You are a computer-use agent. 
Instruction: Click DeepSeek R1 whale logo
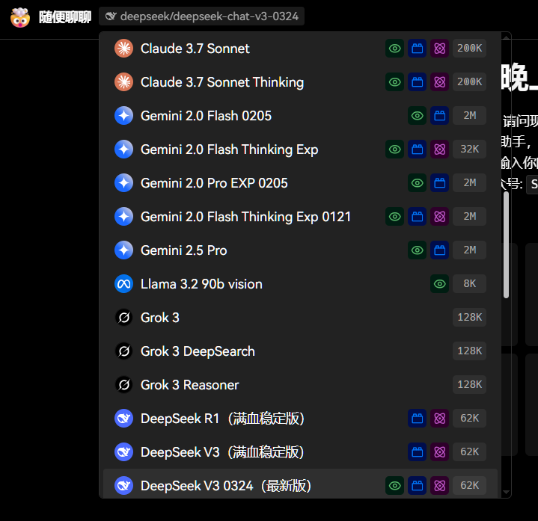[124, 418]
